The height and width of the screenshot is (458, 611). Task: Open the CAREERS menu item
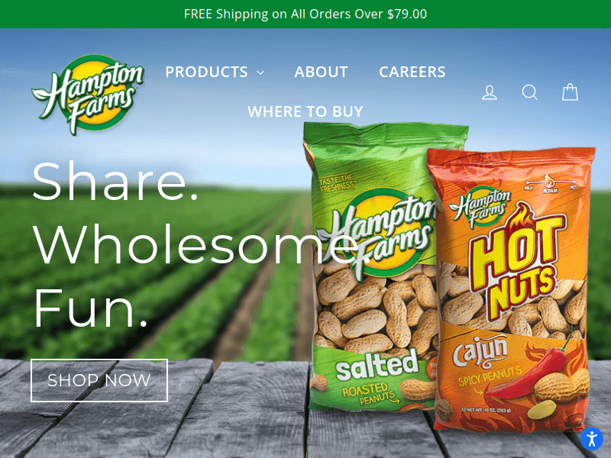412,72
